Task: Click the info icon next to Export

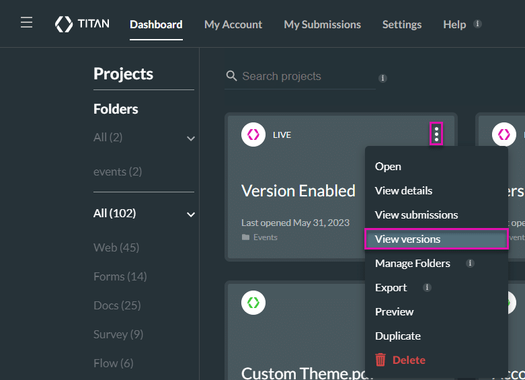Action: point(427,287)
